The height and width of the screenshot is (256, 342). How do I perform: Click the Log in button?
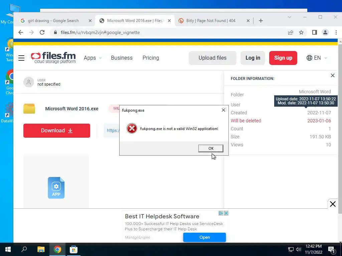pos(253,58)
